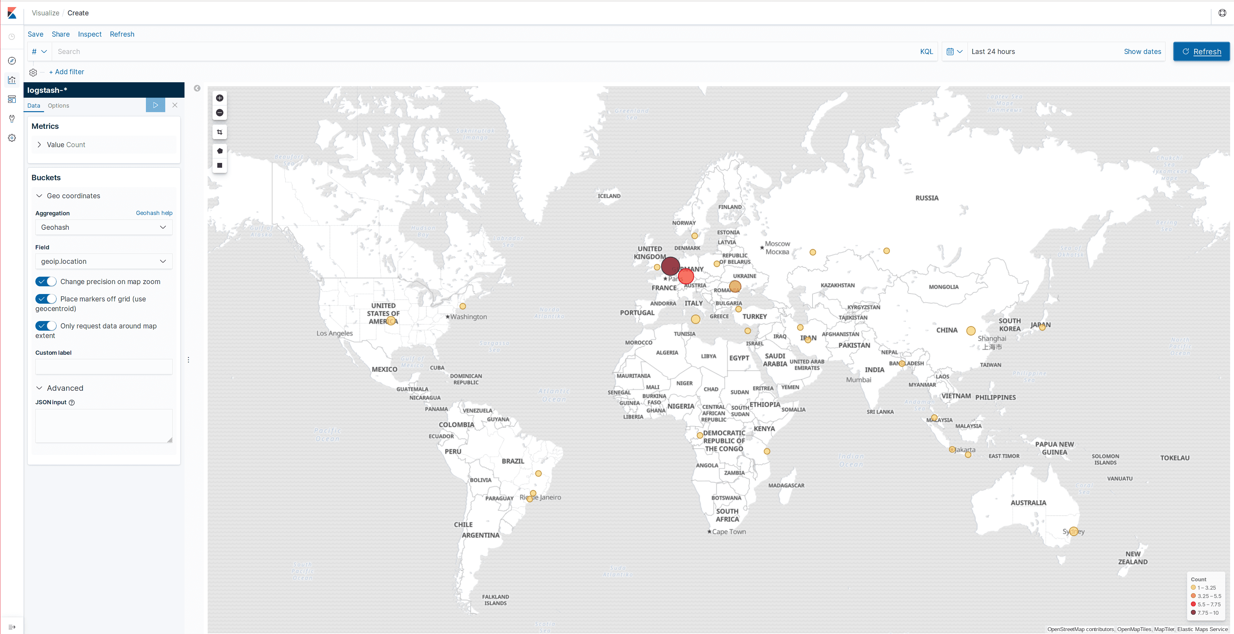Open Discover from the compass sidebar icon
The width and height of the screenshot is (1234, 634).
click(x=12, y=61)
